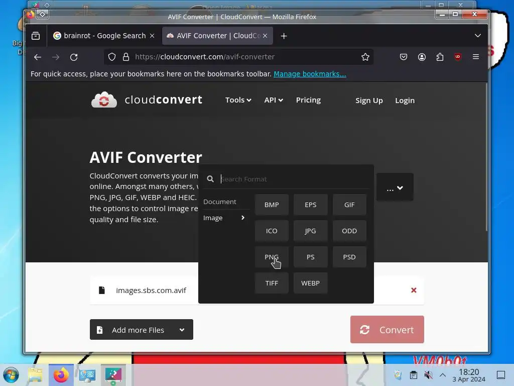
Task: Close the brainrot Google Search tab
Action: pyautogui.click(x=152, y=36)
